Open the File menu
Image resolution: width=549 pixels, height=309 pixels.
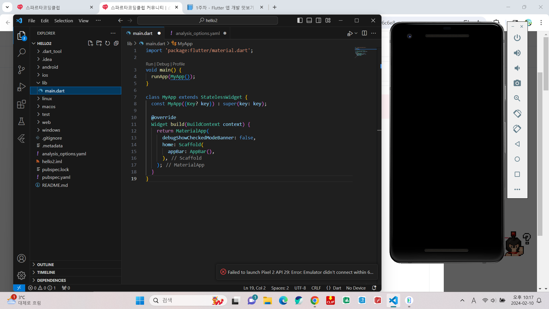pos(32,21)
